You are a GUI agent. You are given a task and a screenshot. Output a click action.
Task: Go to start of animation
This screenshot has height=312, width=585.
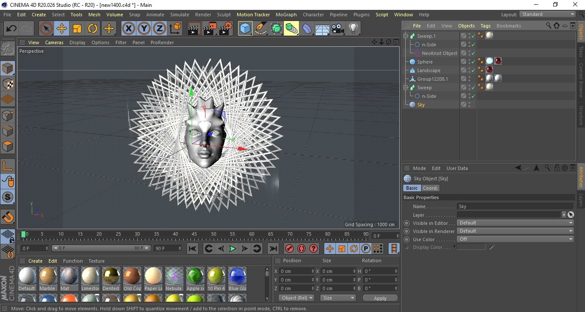[x=193, y=248]
